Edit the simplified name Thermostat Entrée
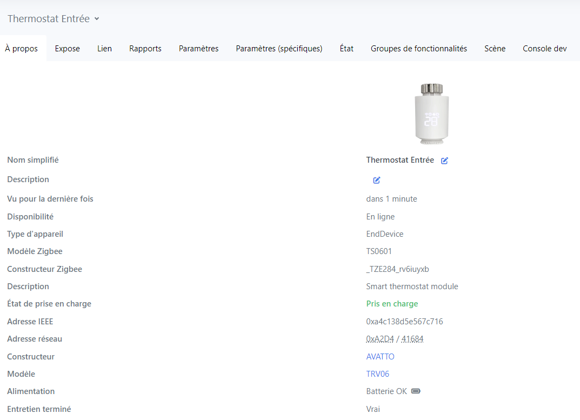580x420 pixels. (x=444, y=161)
